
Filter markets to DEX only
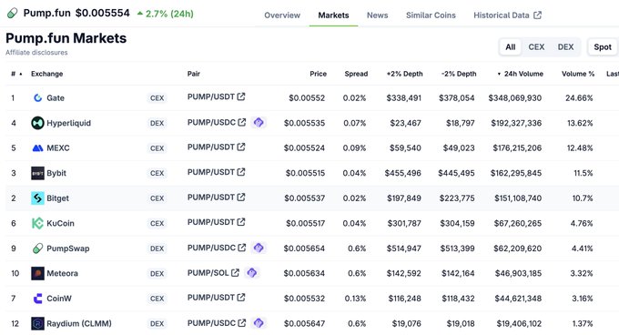565,47
